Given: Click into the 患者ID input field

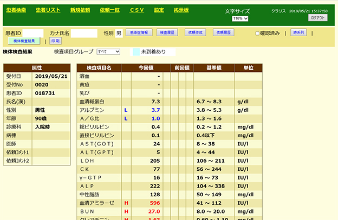Looking at the screenshot, I should point(32,34).
